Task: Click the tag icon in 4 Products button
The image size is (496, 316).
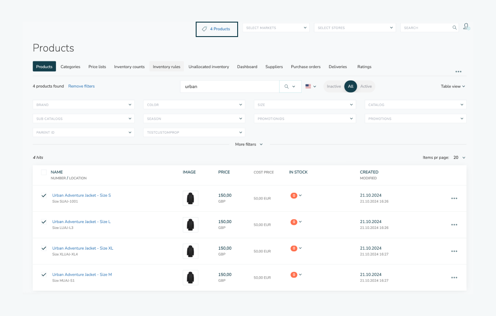Action: click(x=204, y=29)
